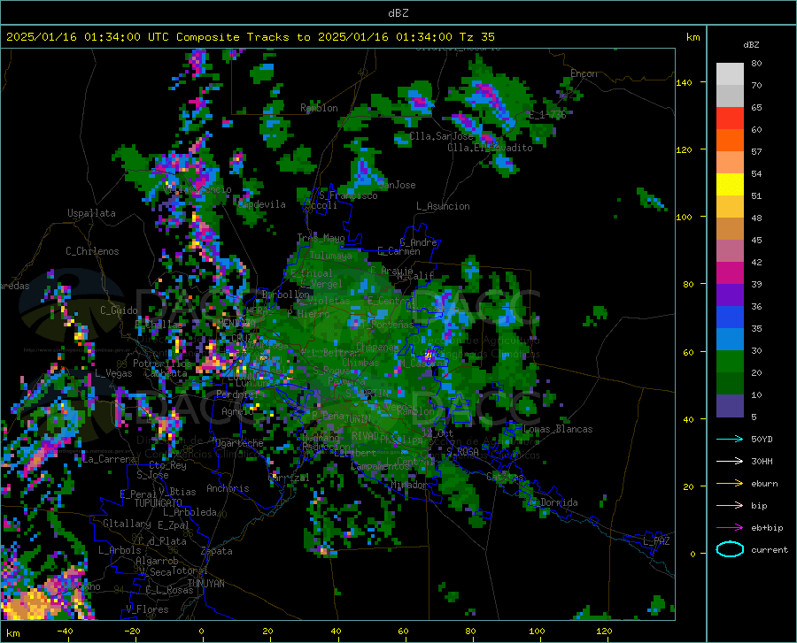Click the 100 km vertical axis tick

[x=685, y=218]
